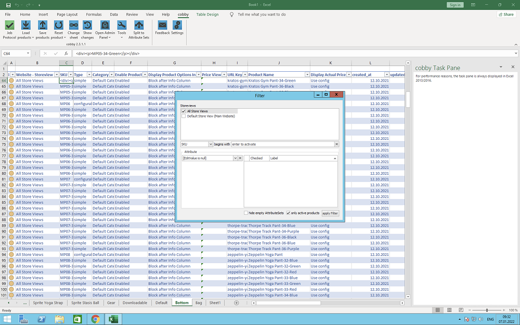Sort by the Label column header in Filter
Viewport: 520px width, 325px height.
point(304,158)
